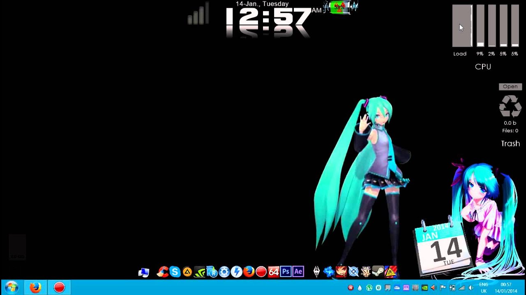Open network signal tray icon
Viewport: 526px width, 295px height.
(x=461, y=288)
